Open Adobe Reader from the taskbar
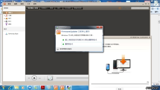 click(43, 88)
